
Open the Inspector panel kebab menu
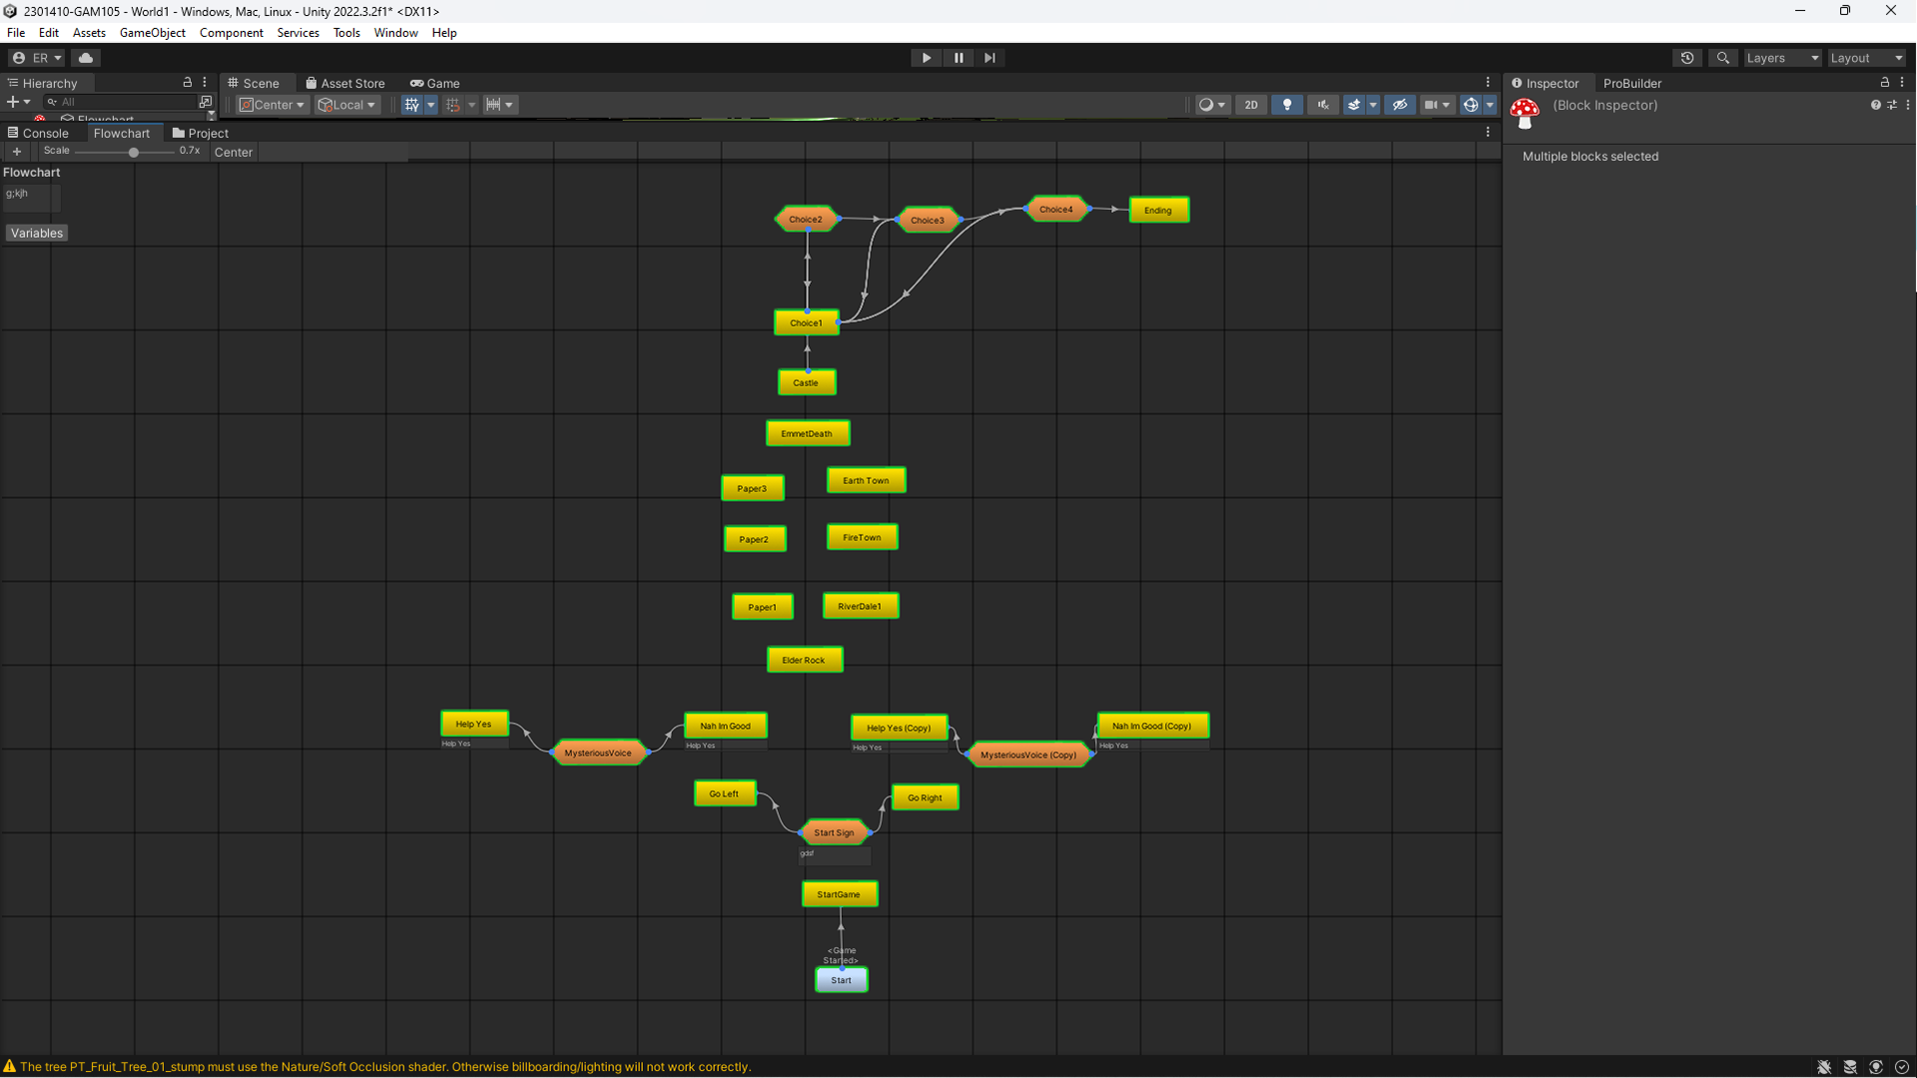click(1902, 83)
